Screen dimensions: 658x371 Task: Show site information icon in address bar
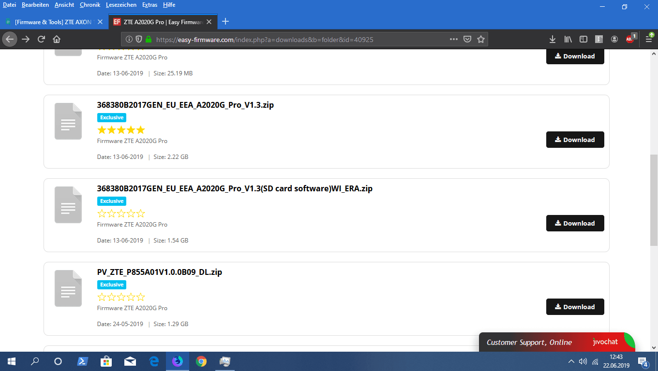coord(129,40)
